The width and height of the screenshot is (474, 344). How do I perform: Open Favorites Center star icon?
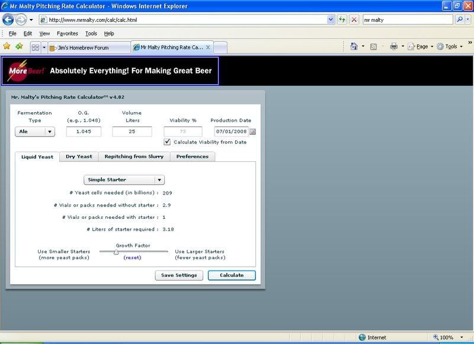point(7,46)
